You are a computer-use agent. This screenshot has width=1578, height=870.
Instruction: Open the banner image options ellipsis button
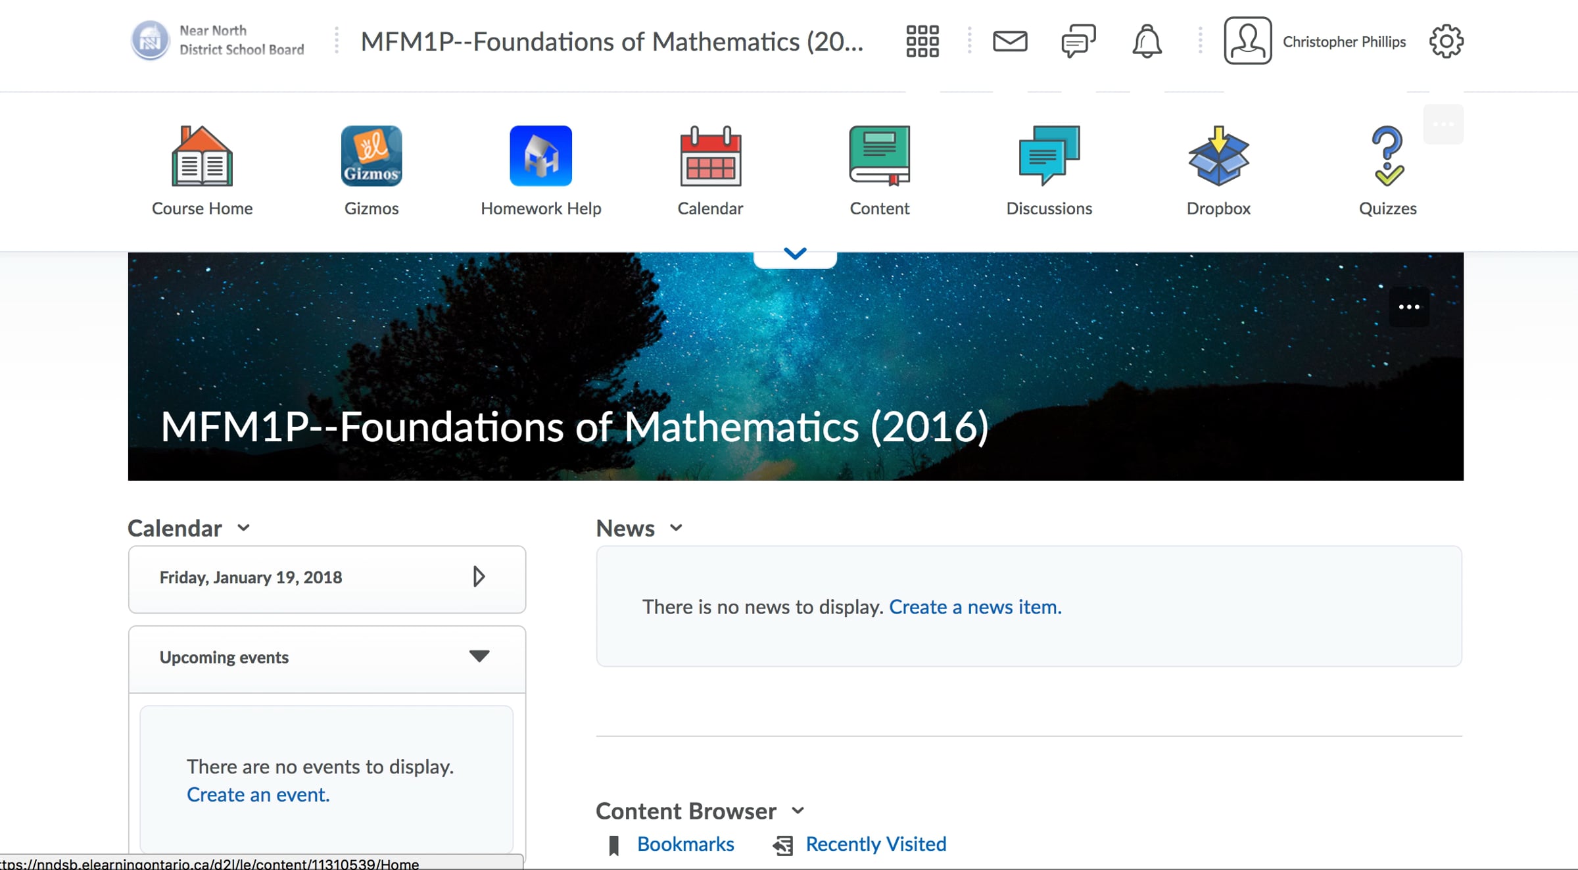1408,307
